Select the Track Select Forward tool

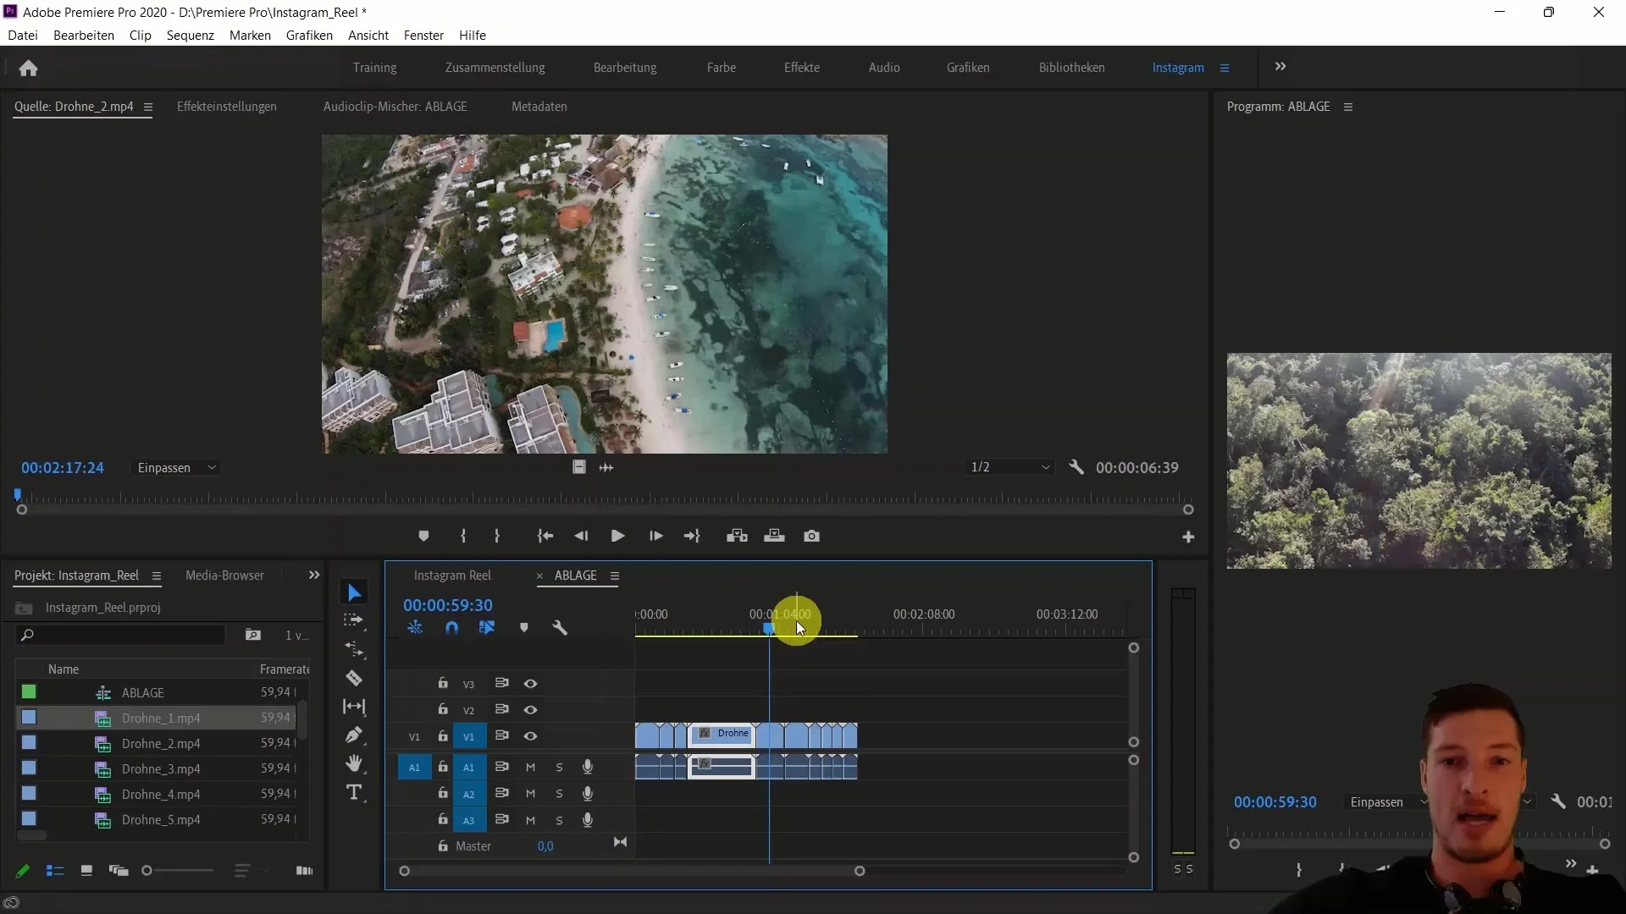click(x=354, y=621)
